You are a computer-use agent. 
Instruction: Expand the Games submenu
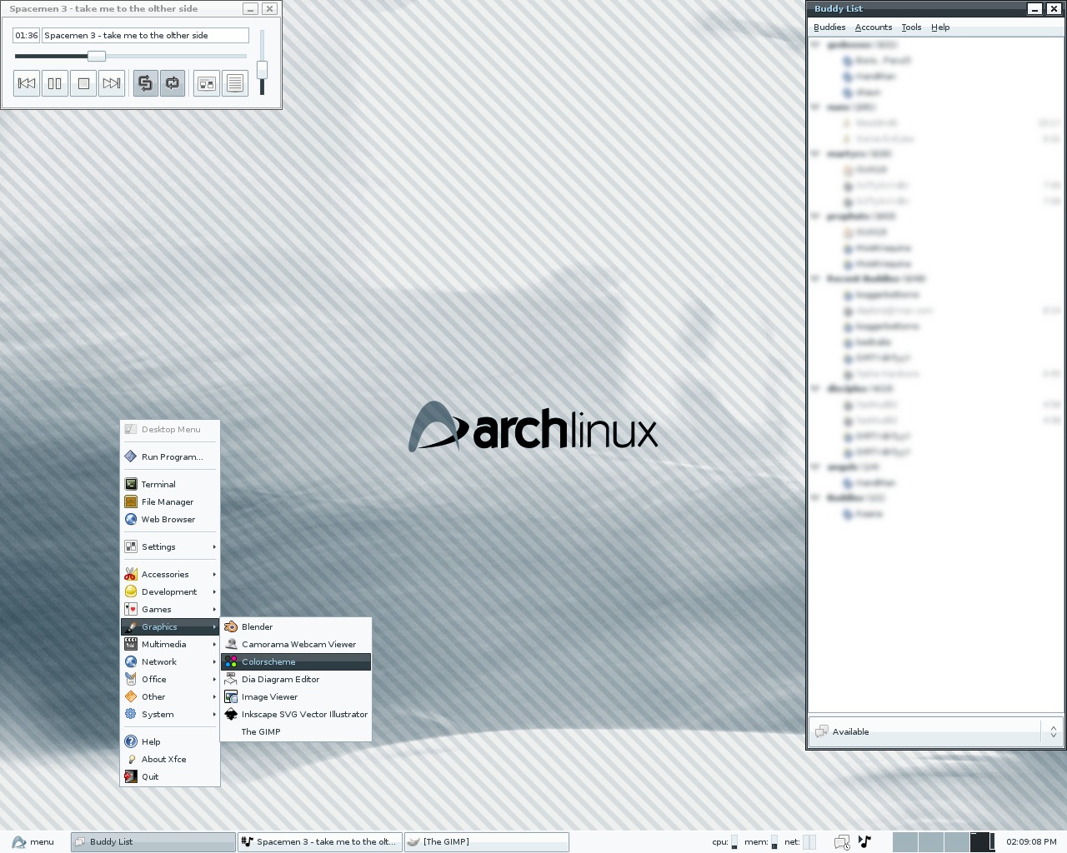[170, 609]
